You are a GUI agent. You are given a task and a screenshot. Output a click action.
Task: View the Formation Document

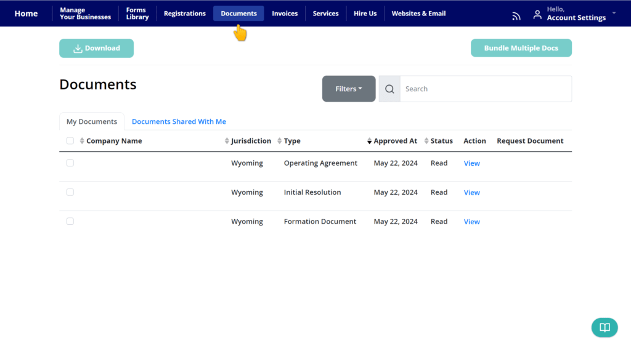point(471,222)
